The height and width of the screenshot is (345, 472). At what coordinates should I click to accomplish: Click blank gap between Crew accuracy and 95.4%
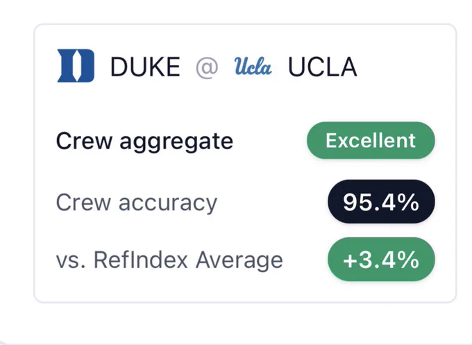click(x=272, y=202)
